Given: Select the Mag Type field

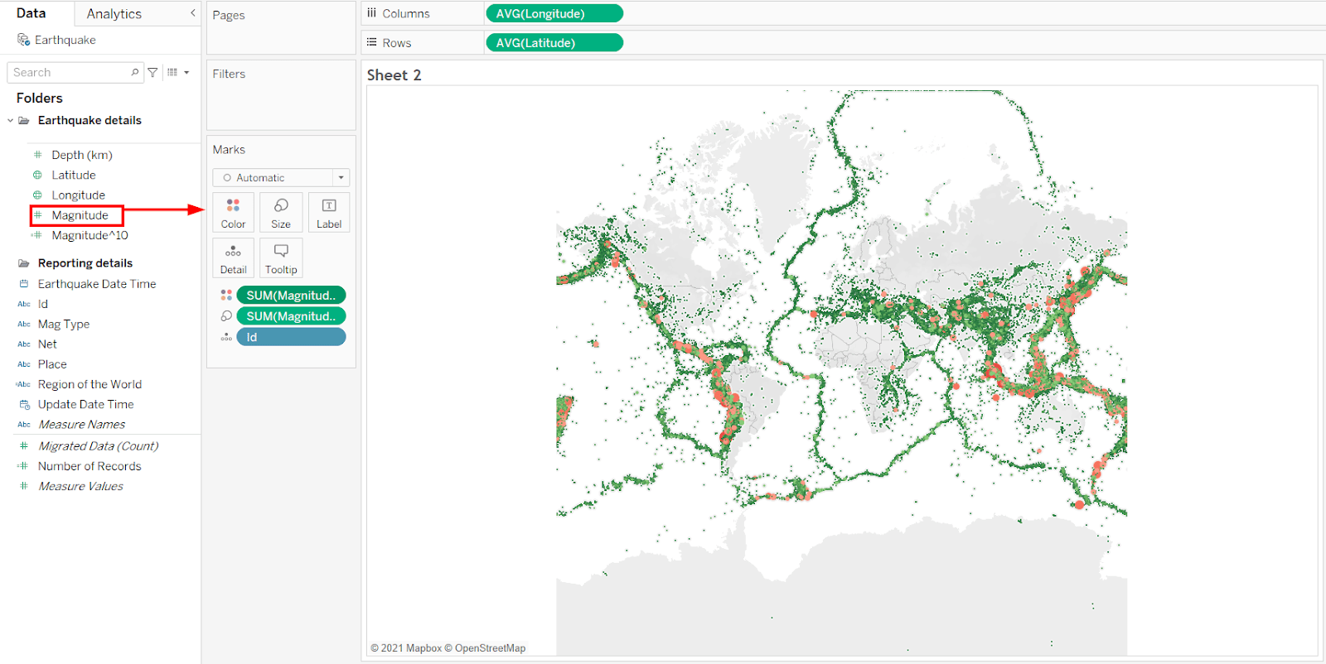Looking at the screenshot, I should pos(64,324).
